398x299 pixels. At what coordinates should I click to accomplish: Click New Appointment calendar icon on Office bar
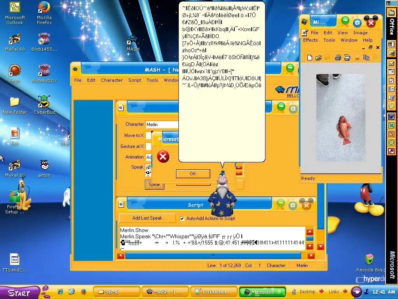(x=391, y=72)
